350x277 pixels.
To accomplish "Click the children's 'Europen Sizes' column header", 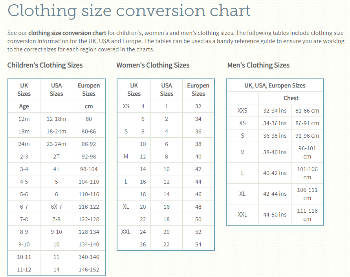I will tap(89, 90).
